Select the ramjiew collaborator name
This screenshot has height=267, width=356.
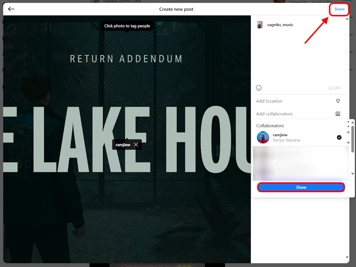(x=280, y=135)
